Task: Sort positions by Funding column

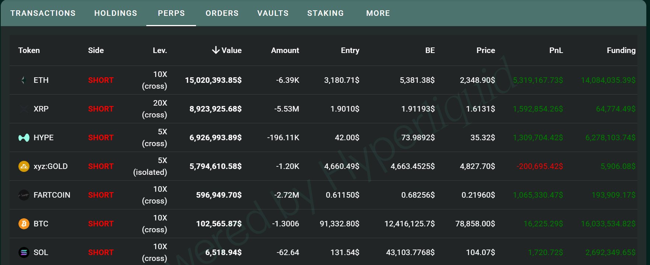Action: (x=621, y=50)
